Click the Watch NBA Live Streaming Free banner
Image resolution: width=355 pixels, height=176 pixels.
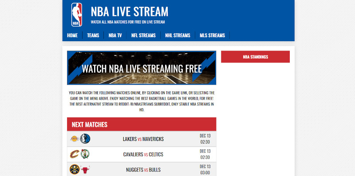pos(142,68)
